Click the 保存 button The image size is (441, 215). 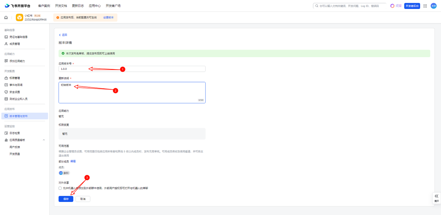[x=66, y=199]
